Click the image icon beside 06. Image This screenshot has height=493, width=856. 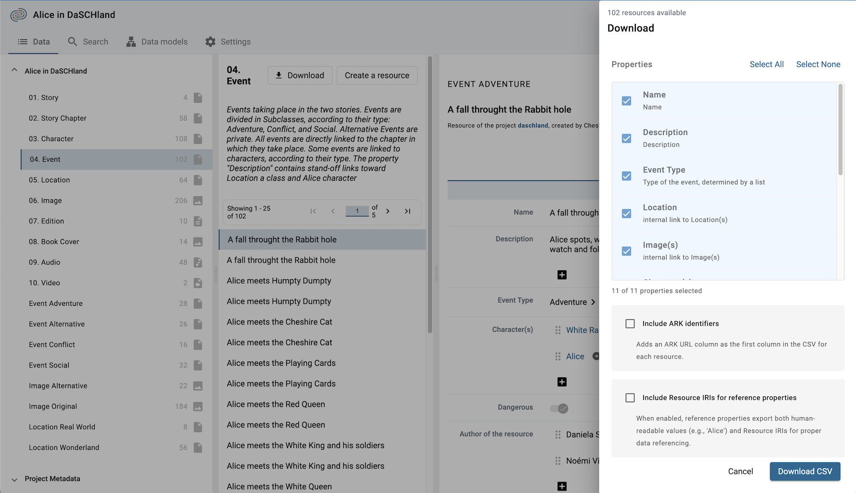click(198, 201)
